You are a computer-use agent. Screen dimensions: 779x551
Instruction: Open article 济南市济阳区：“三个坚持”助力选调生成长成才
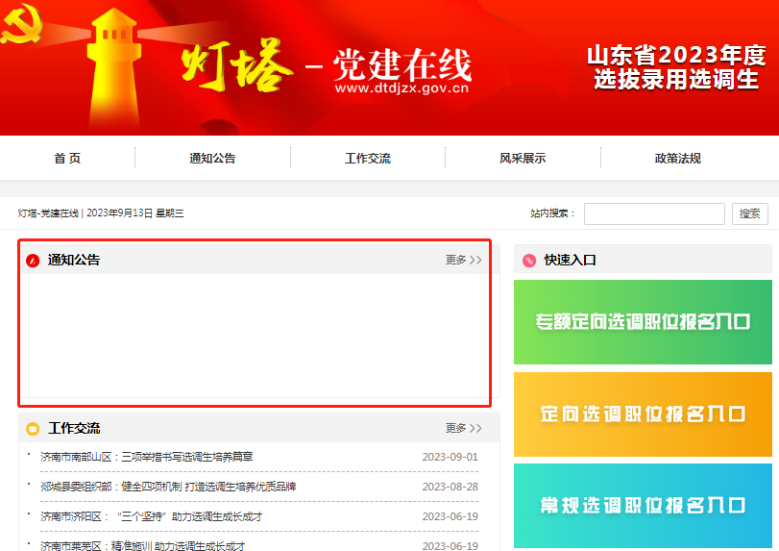click(151, 516)
